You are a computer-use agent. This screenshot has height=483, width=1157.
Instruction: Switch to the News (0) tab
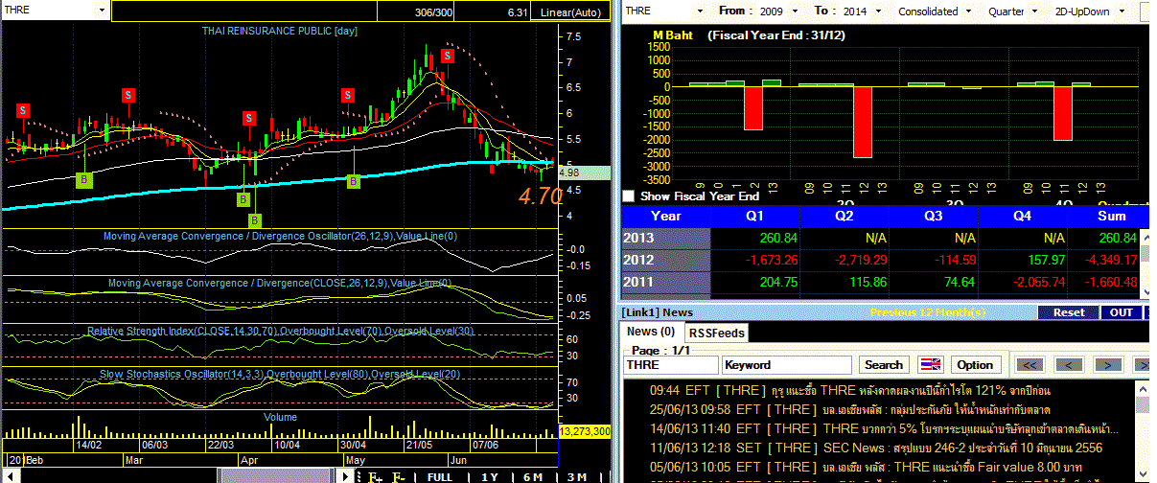click(x=650, y=332)
